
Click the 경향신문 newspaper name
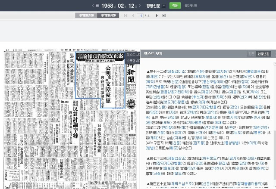point(153,6)
